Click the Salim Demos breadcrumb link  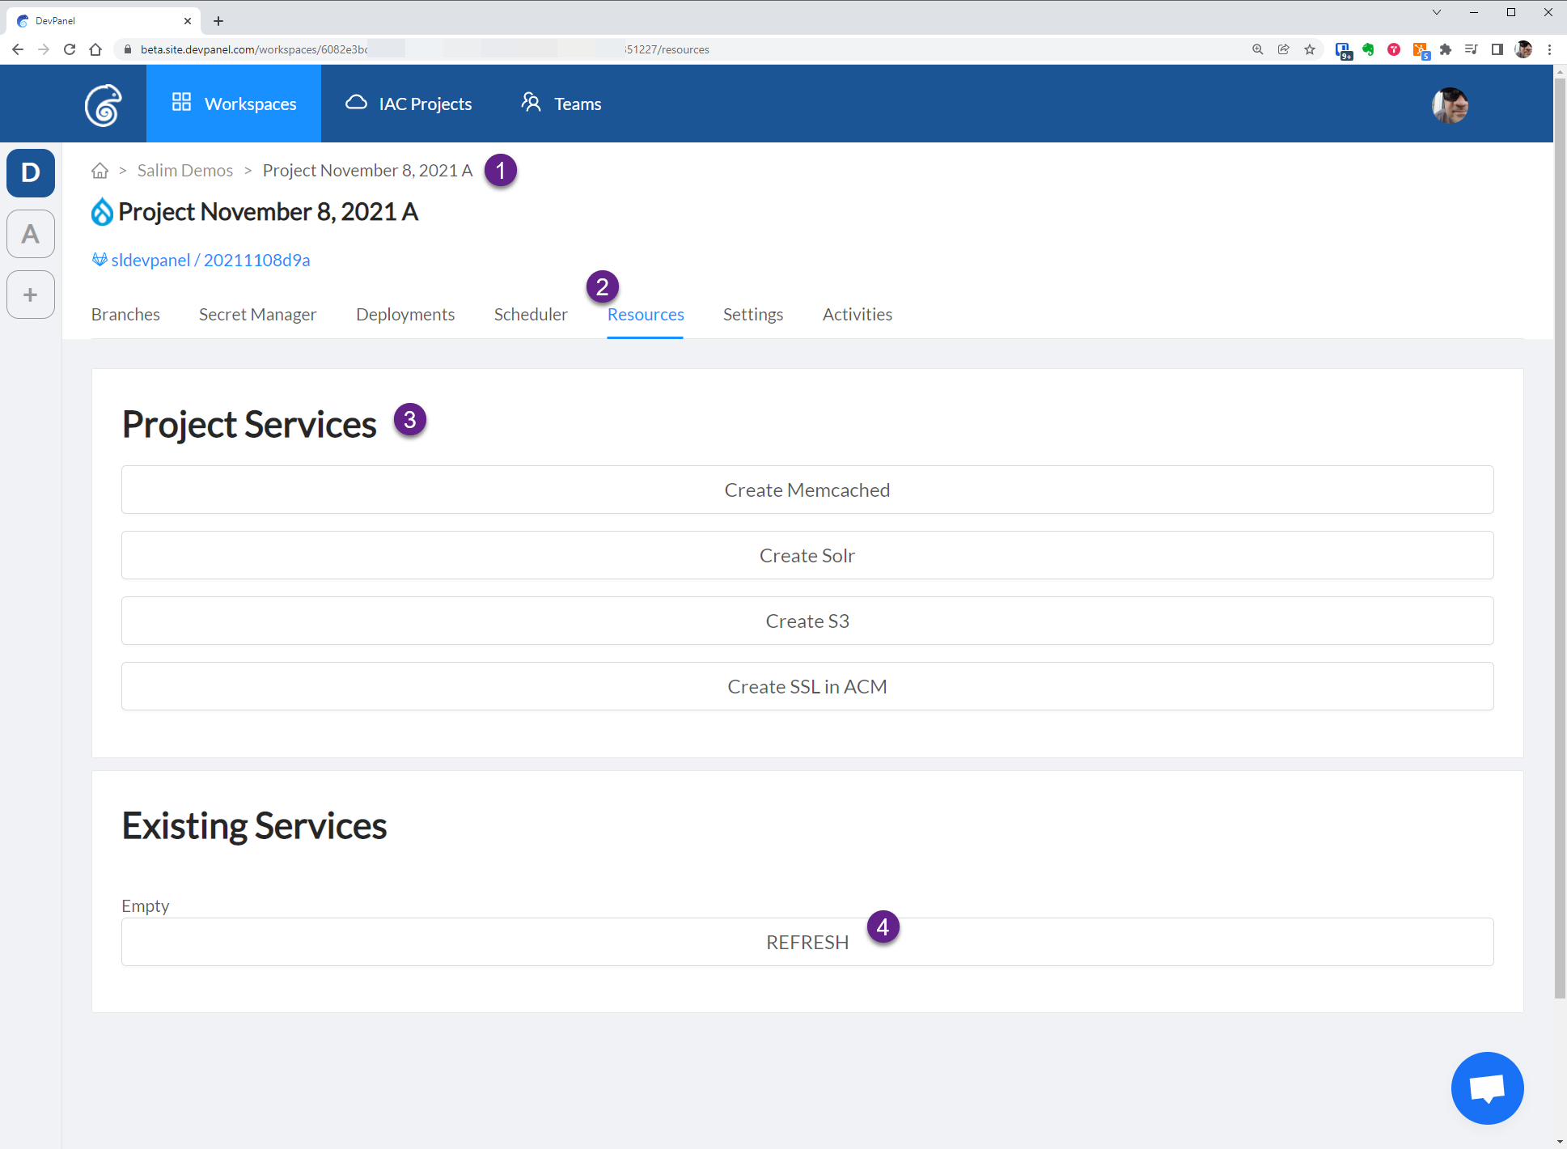click(184, 170)
